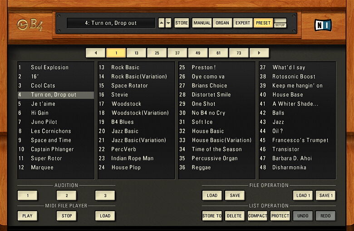Image resolution: width=354 pixels, height=231 pixels.
Task: Select preset bank page 37
Action: 177,53
